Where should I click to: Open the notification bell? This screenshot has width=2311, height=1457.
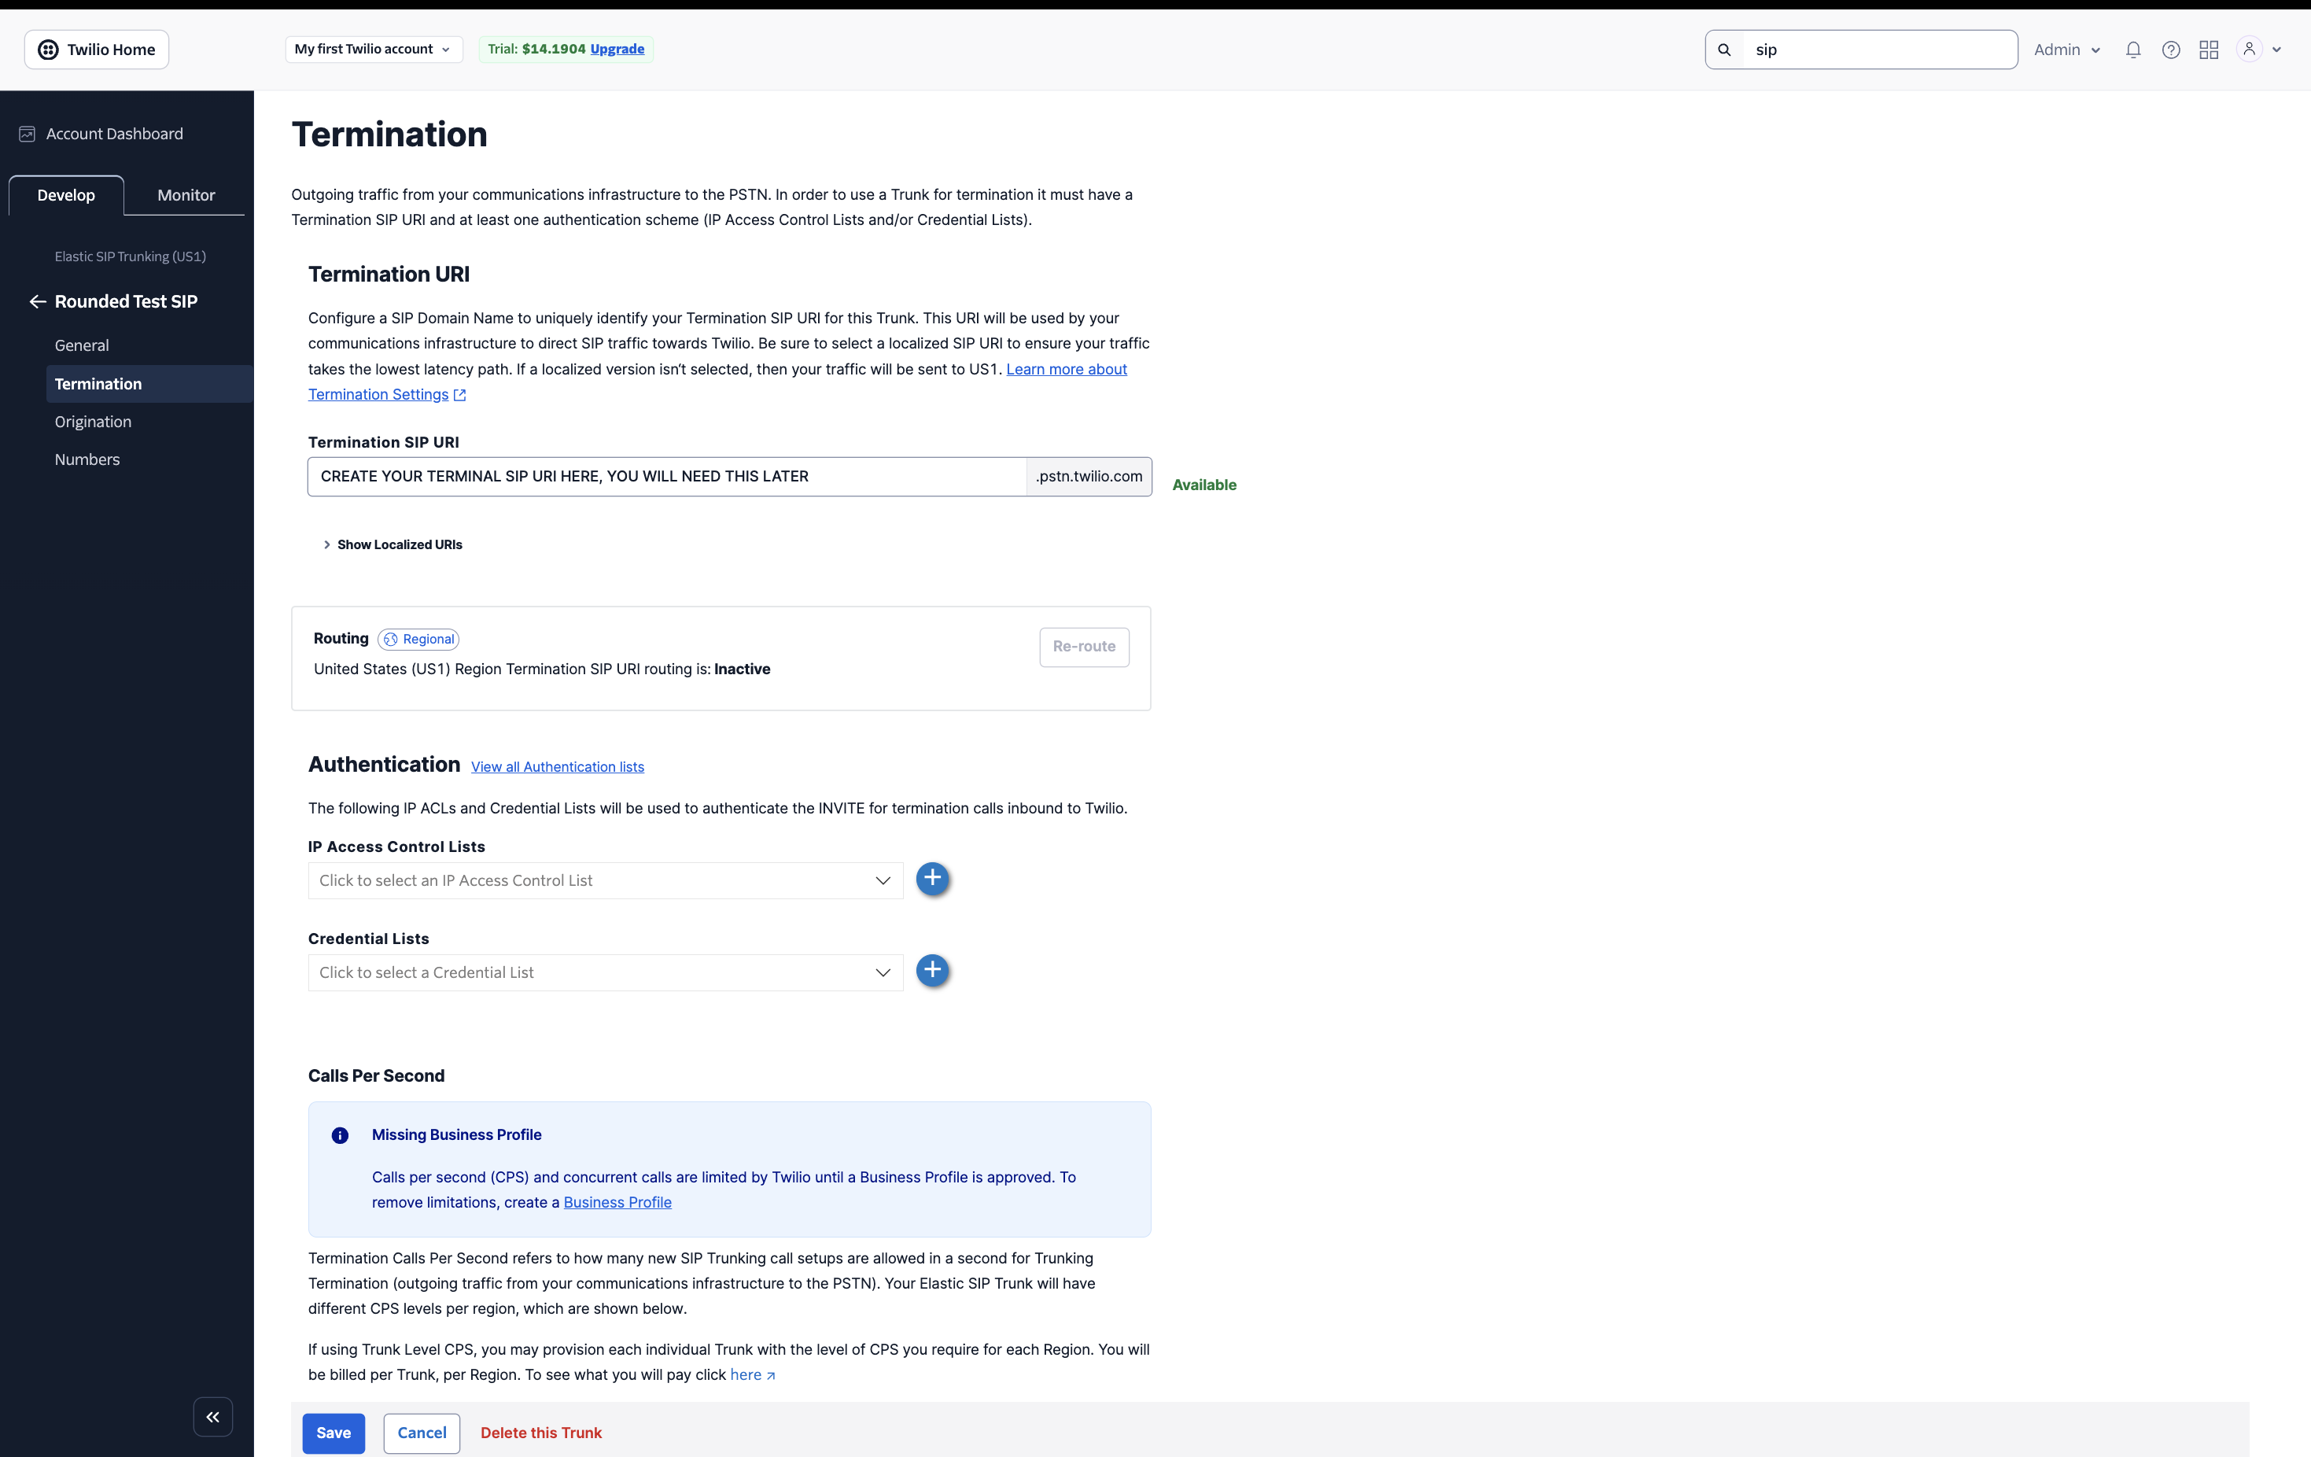(2133, 49)
